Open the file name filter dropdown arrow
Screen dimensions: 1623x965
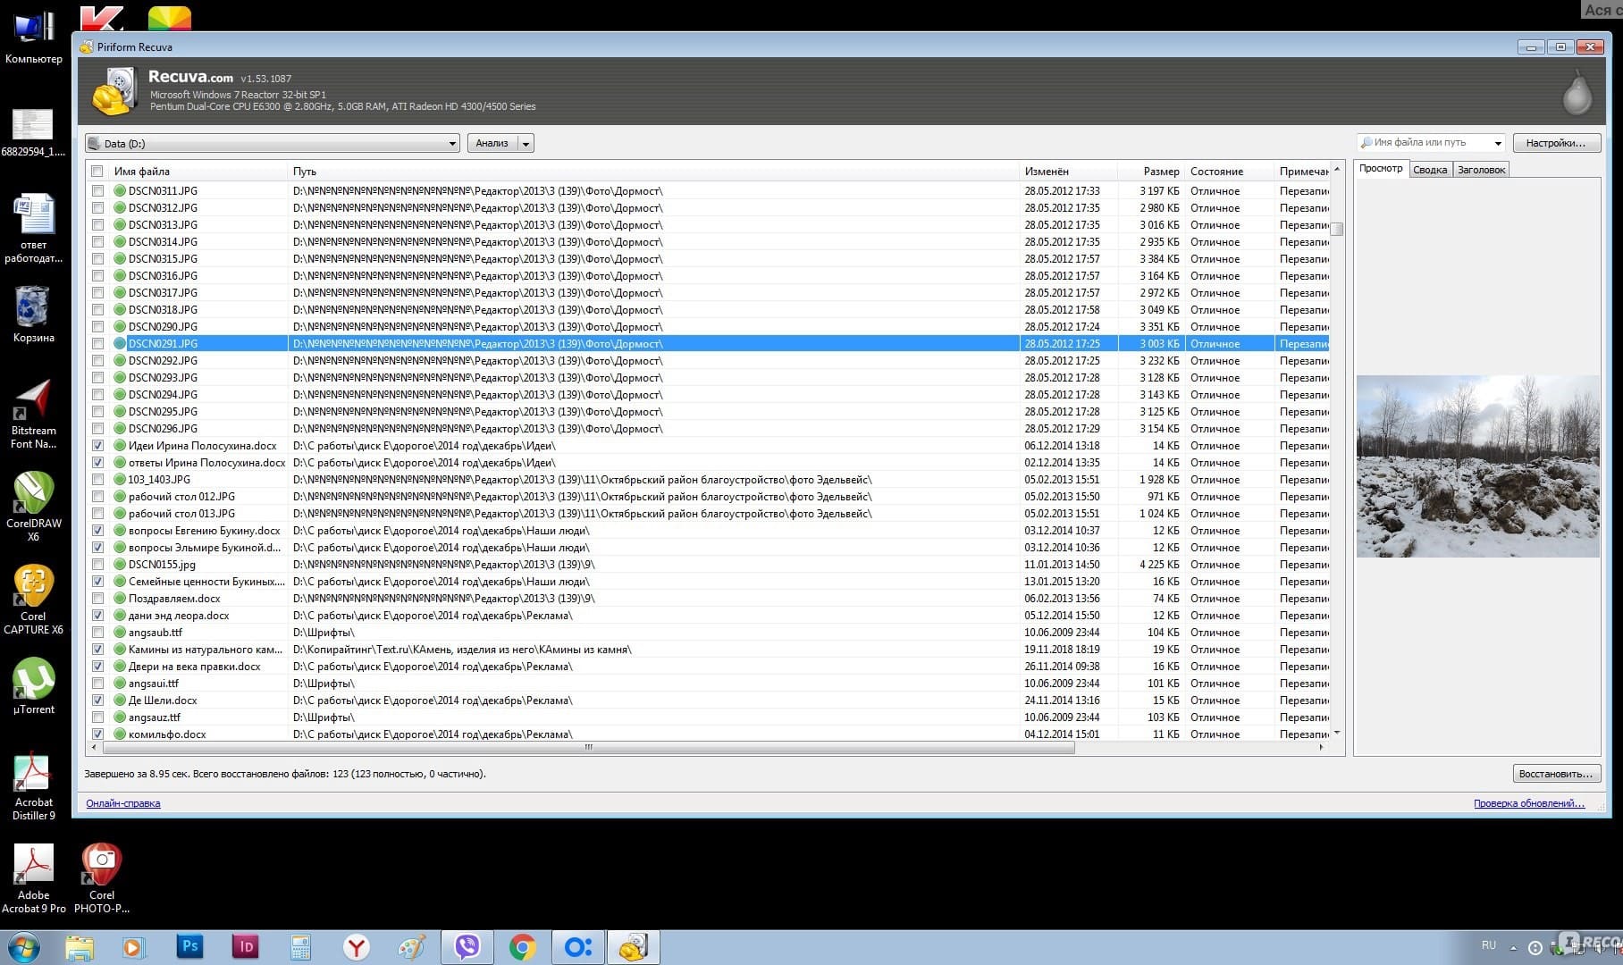pos(1498,143)
